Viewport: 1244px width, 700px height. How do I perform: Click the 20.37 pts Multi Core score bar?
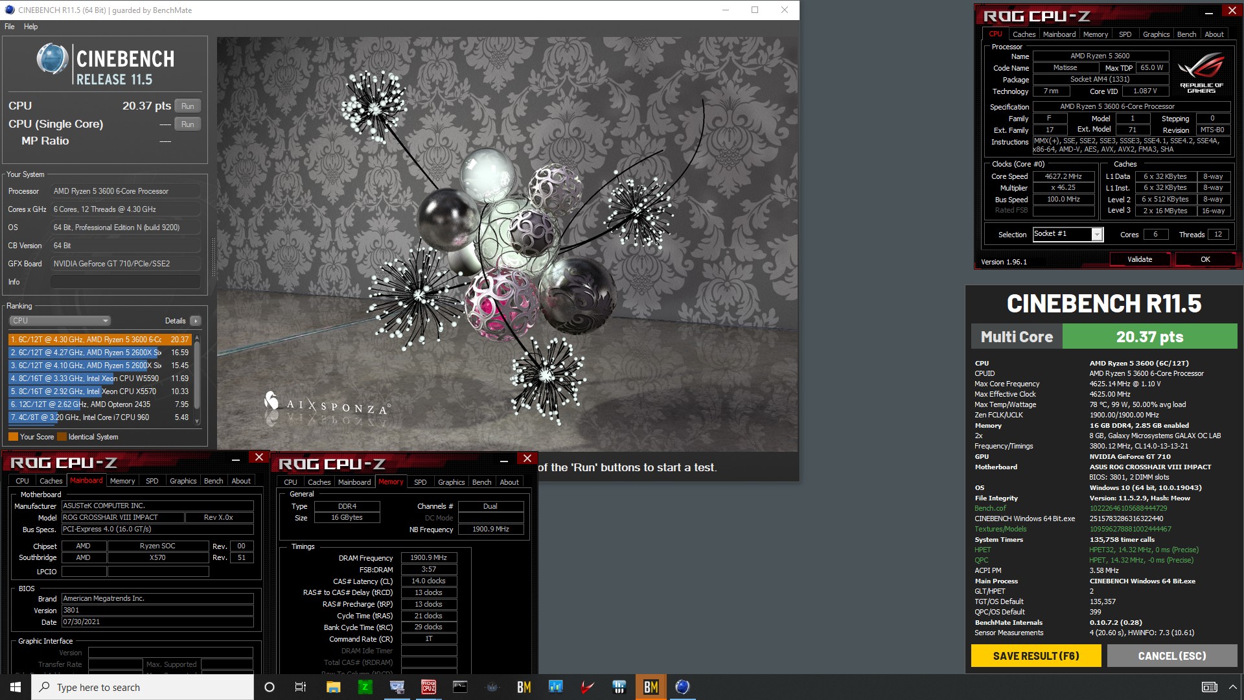pyautogui.click(x=1149, y=337)
